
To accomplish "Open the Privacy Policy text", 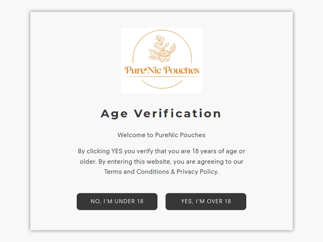I will [x=197, y=172].
